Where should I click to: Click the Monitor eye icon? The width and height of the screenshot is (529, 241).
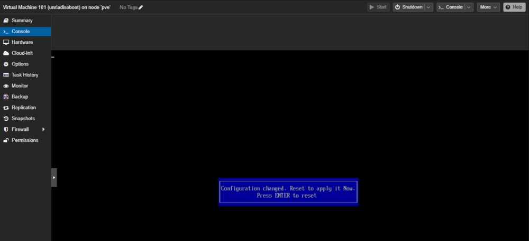coord(6,86)
